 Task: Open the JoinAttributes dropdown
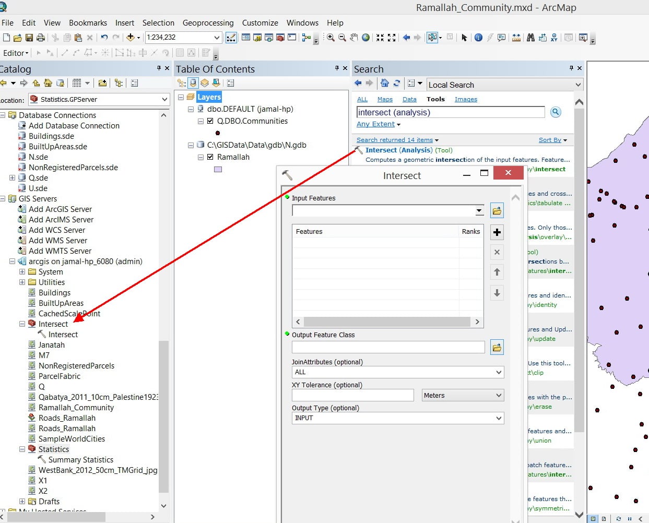click(x=499, y=372)
